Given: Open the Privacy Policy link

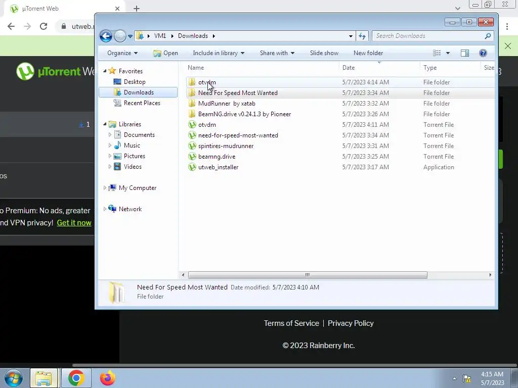Looking at the screenshot, I should [x=351, y=323].
